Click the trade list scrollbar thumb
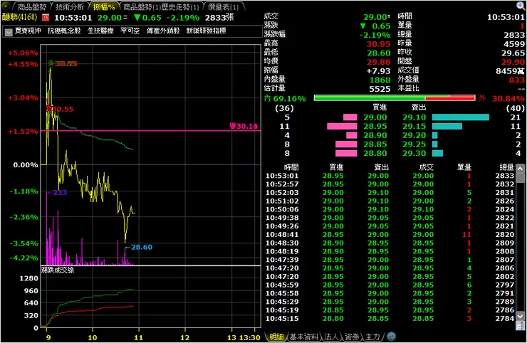Screen dimensions: 527x343 coord(521,177)
